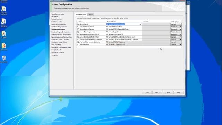Click the Error Reporting sidebar step
This screenshot has width=222, height=125.
56,45
